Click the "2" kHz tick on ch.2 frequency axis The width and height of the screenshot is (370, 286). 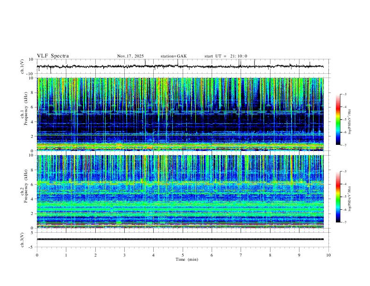(x=32, y=214)
